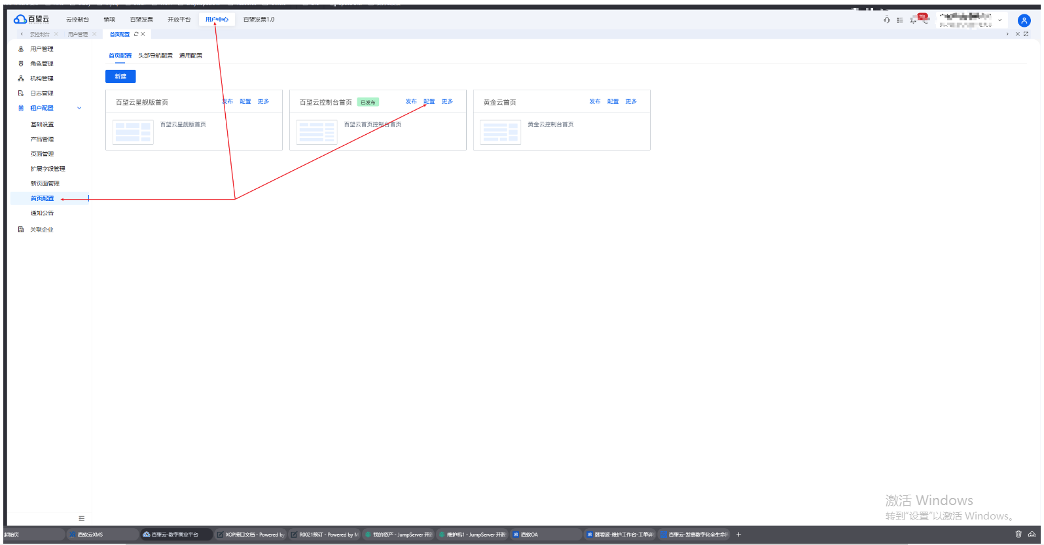Click the 百望云 cloud logo
This screenshot has height=545, width=1044.
(31, 19)
